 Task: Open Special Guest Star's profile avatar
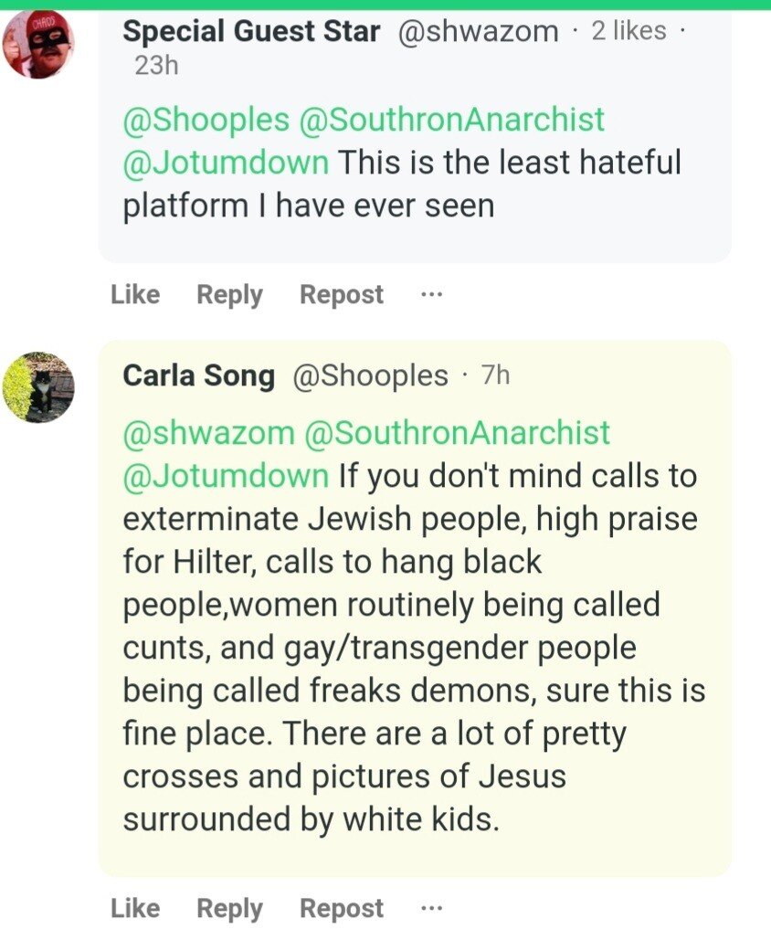(x=38, y=43)
